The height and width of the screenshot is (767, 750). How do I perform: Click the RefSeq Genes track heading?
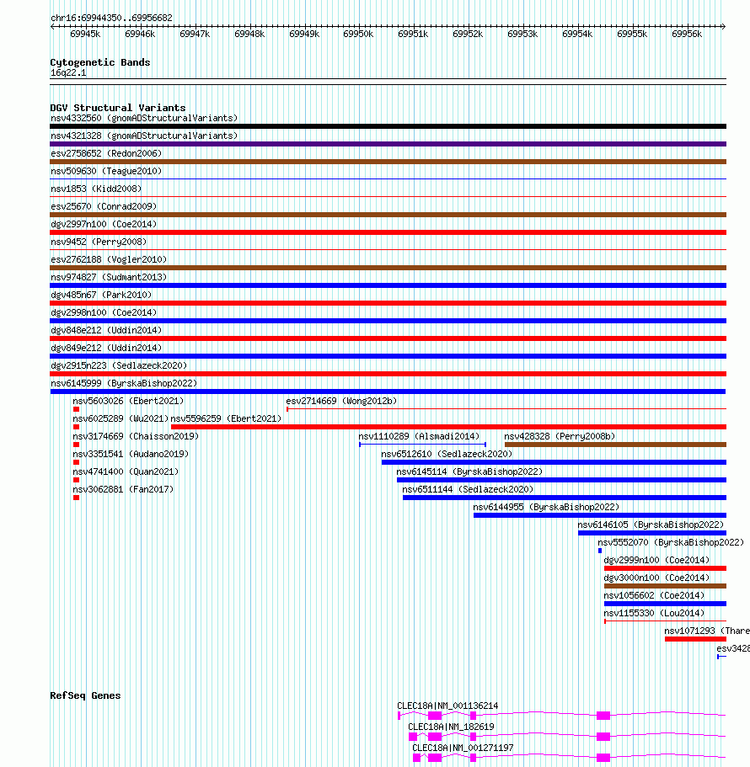click(x=85, y=695)
